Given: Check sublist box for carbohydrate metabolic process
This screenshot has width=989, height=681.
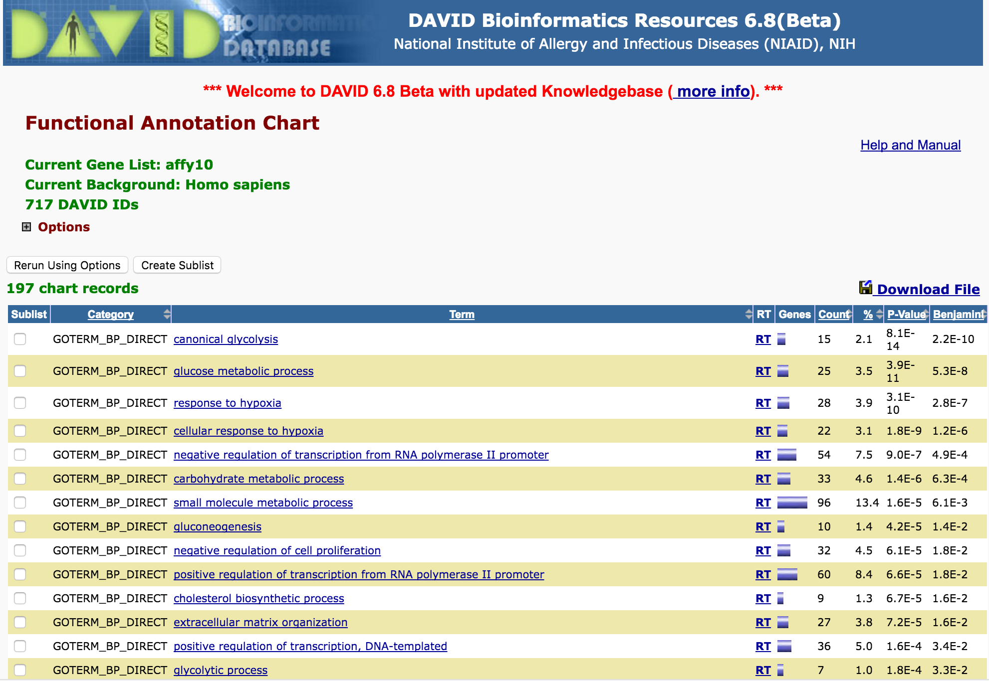Looking at the screenshot, I should pyautogui.click(x=20, y=479).
